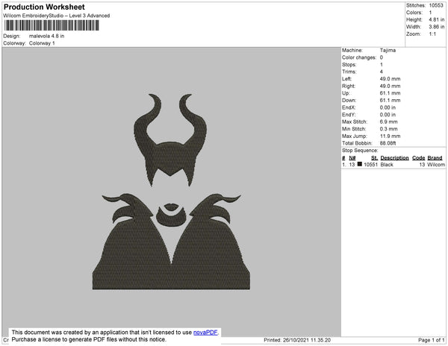Select the 'Brand' column header
This screenshot has height=346, width=448.
435,158
